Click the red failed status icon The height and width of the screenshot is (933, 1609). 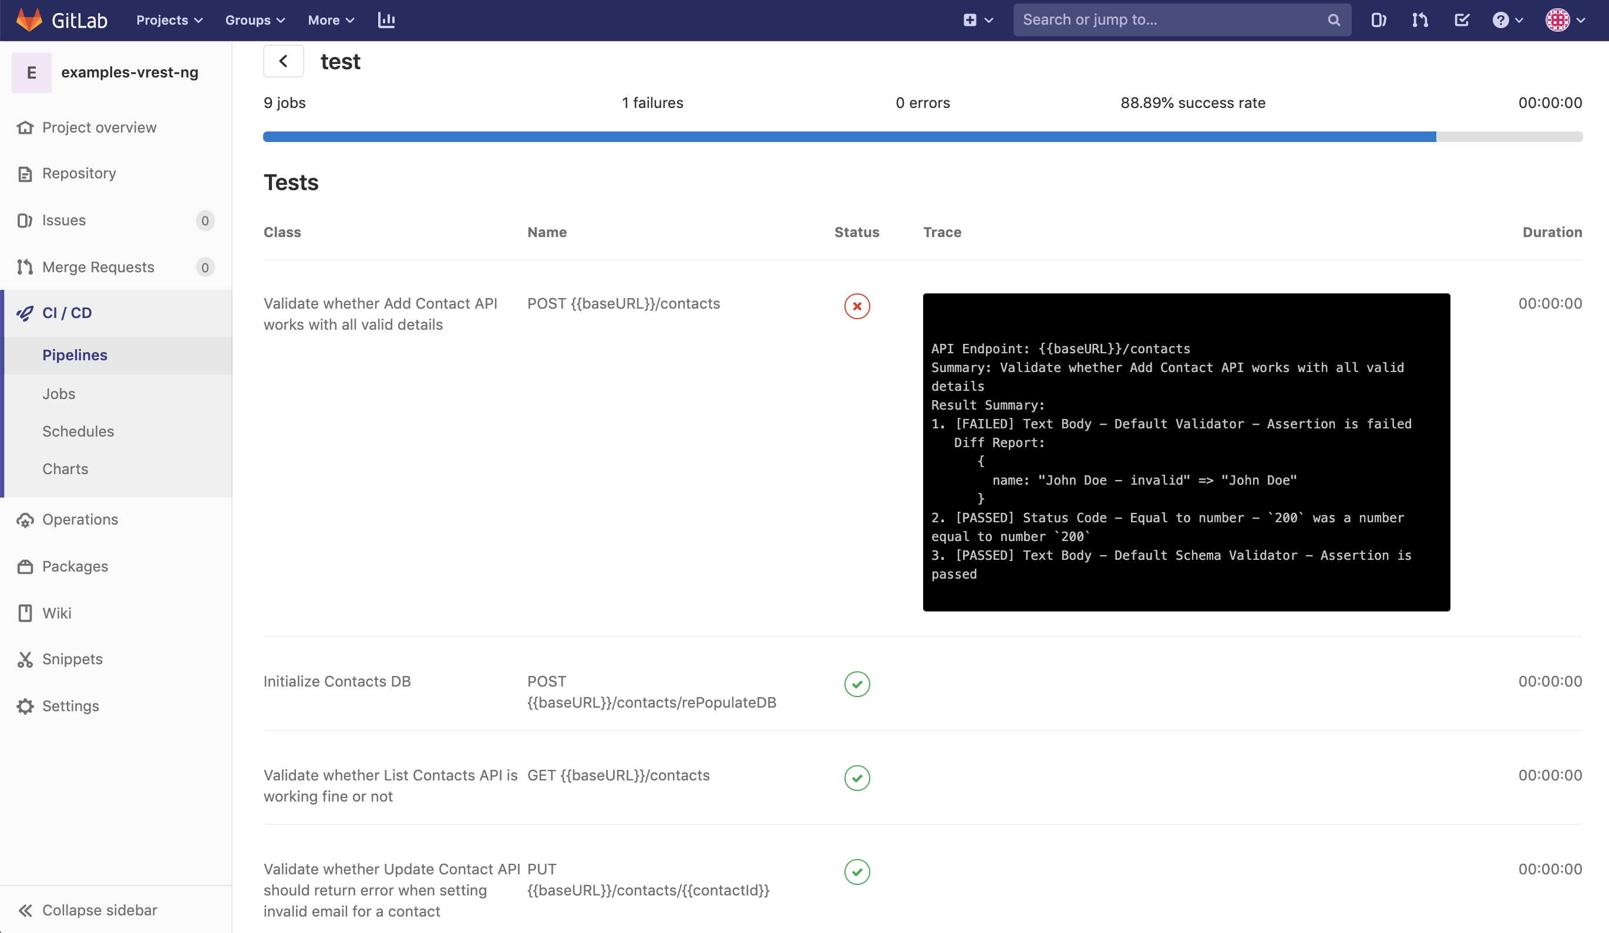tap(857, 306)
